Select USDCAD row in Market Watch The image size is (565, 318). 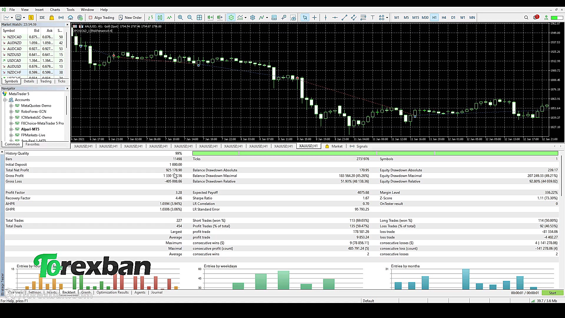tap(33, 61)
